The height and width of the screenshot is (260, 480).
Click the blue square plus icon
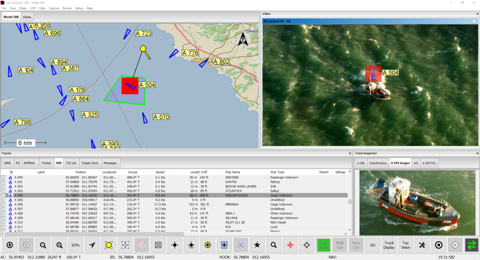(224, 245)
